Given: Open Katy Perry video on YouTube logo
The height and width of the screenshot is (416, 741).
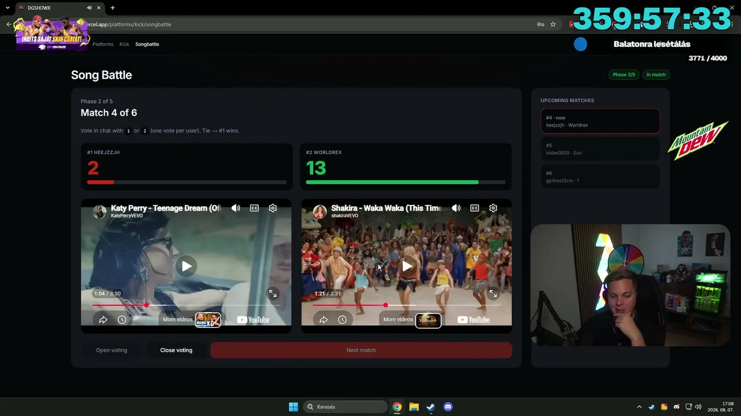Looking at the screenshot, I should (x=253, y=320).
